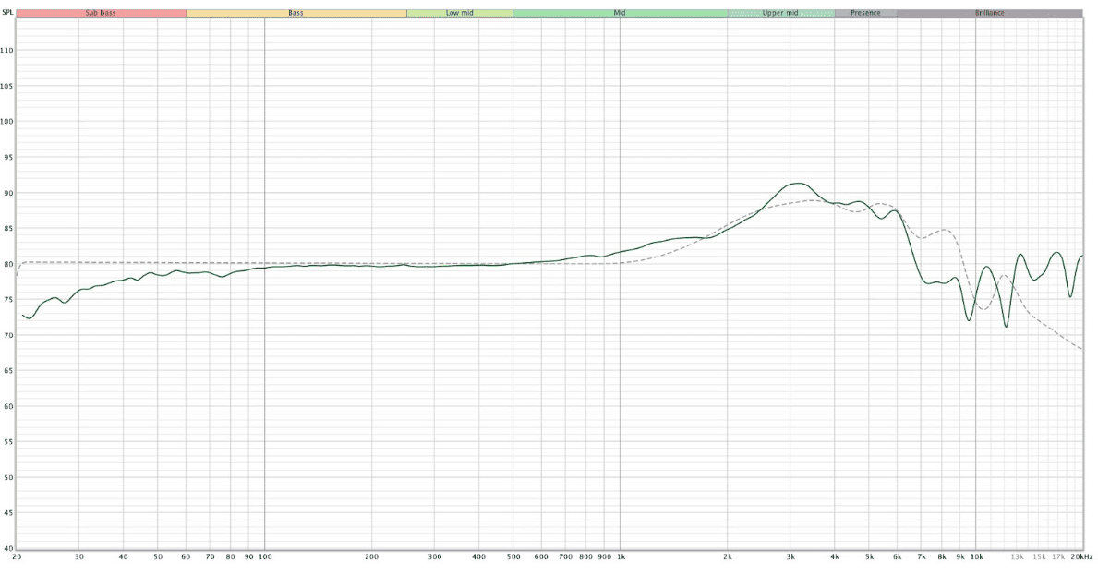Select the 300 Hz frequency tick label
Screen dimensions: 1098x574
click(x=434, y=557)
